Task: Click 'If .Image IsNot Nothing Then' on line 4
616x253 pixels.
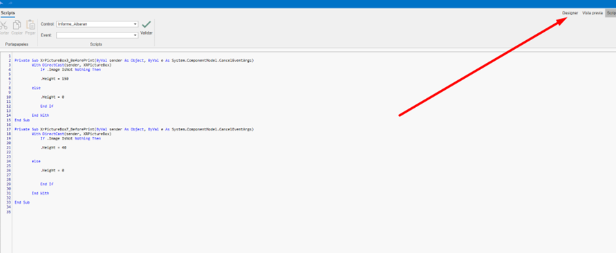Action: coord(71,70)
